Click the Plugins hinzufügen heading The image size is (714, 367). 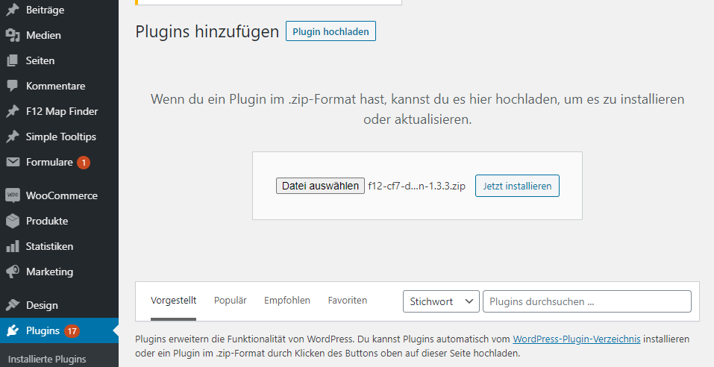207,31
